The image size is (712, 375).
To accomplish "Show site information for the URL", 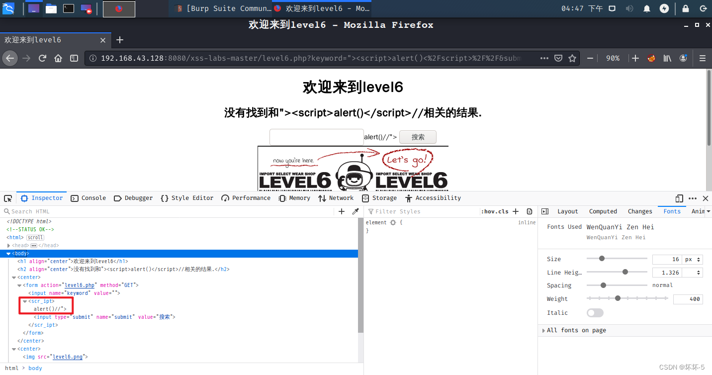I will coord(93,58).
